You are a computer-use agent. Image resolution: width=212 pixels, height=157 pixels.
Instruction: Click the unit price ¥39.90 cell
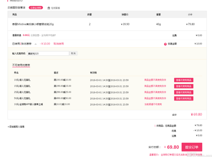[x=125, y=24]
